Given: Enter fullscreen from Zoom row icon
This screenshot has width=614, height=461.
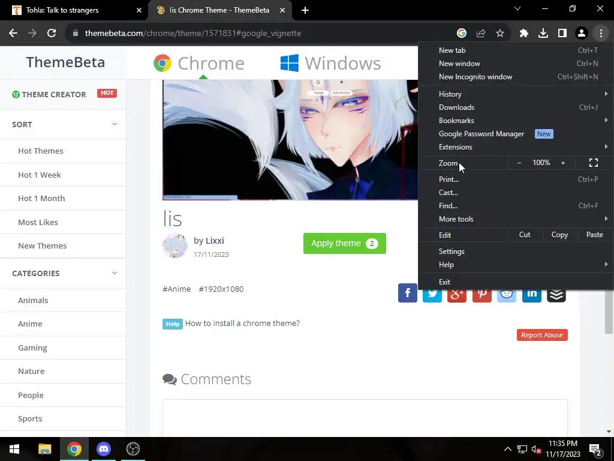Looking at the screenshot, I should [x=594, y=163].
